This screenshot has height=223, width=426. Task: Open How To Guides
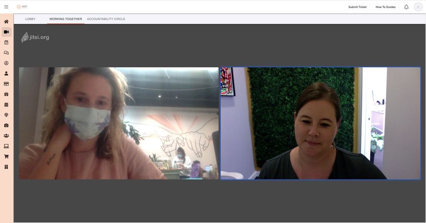pos(385,7)
